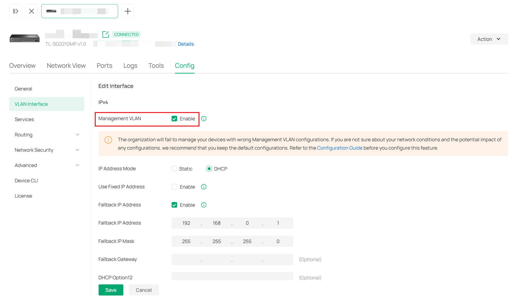Open the Configuration Guide link
Screen dimensions: 512x299
[340, 148]
